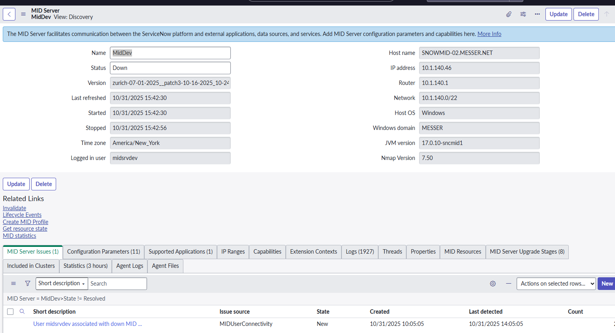Image resolution: width=615 pixels, height=333 pixels.
Task: Open list personalization gear icon
Action: click(x=493, y=284)
